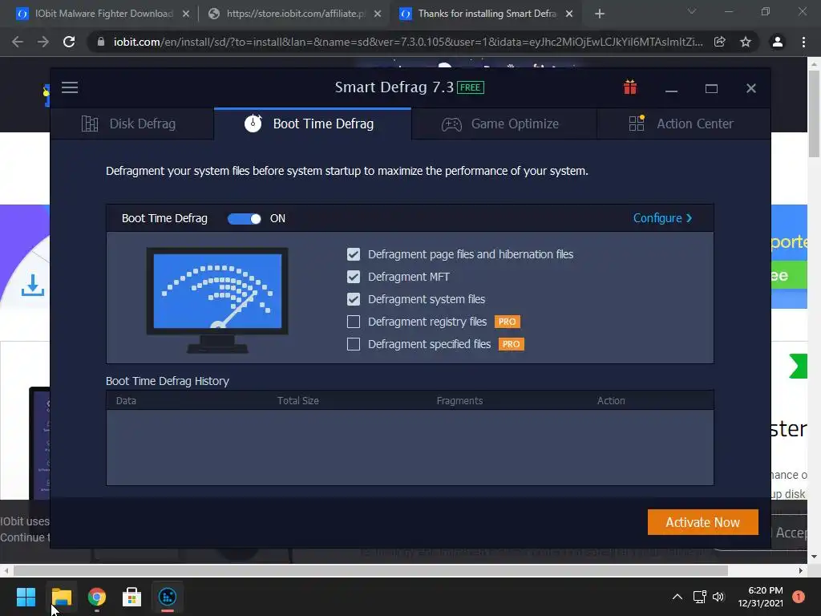
Task: Open File Explorer from the taskbar
Action: pyautogui.click(x=61, y=597)
